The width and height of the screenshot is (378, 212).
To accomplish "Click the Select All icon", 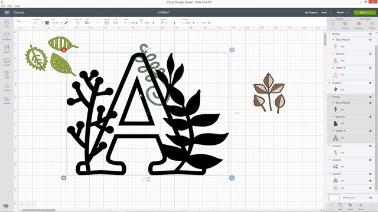I will coord(78,22).
